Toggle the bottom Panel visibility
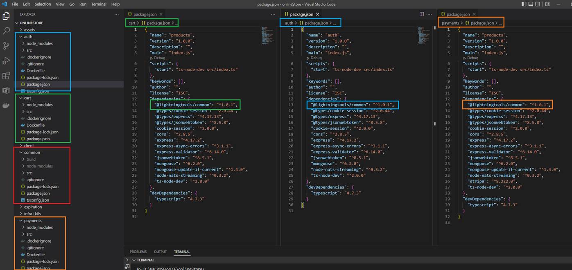Screen dimensions: 572x270 coord(531,4)
